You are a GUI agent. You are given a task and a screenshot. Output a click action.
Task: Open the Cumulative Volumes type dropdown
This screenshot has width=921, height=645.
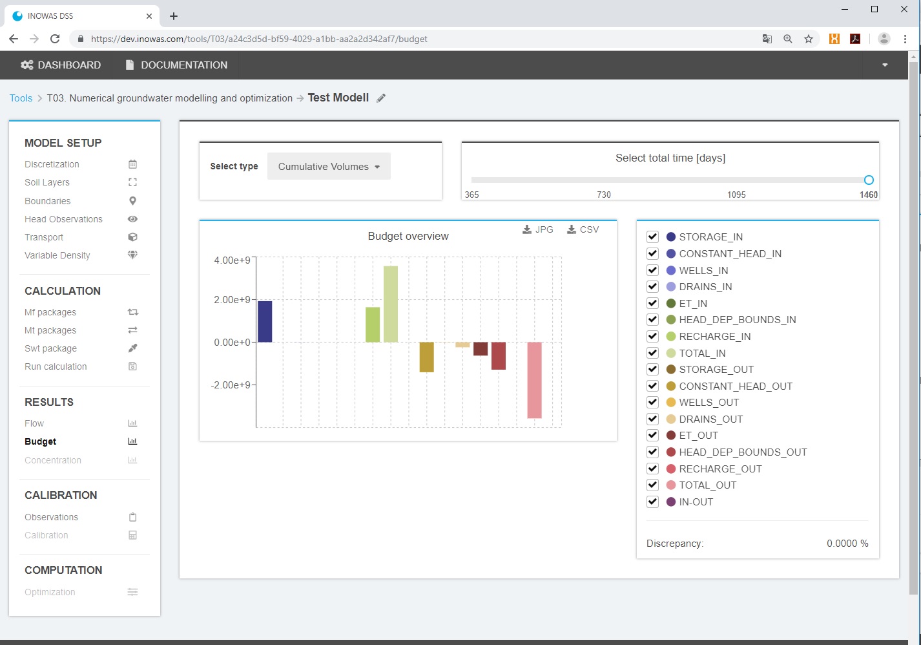pos(329,167)
